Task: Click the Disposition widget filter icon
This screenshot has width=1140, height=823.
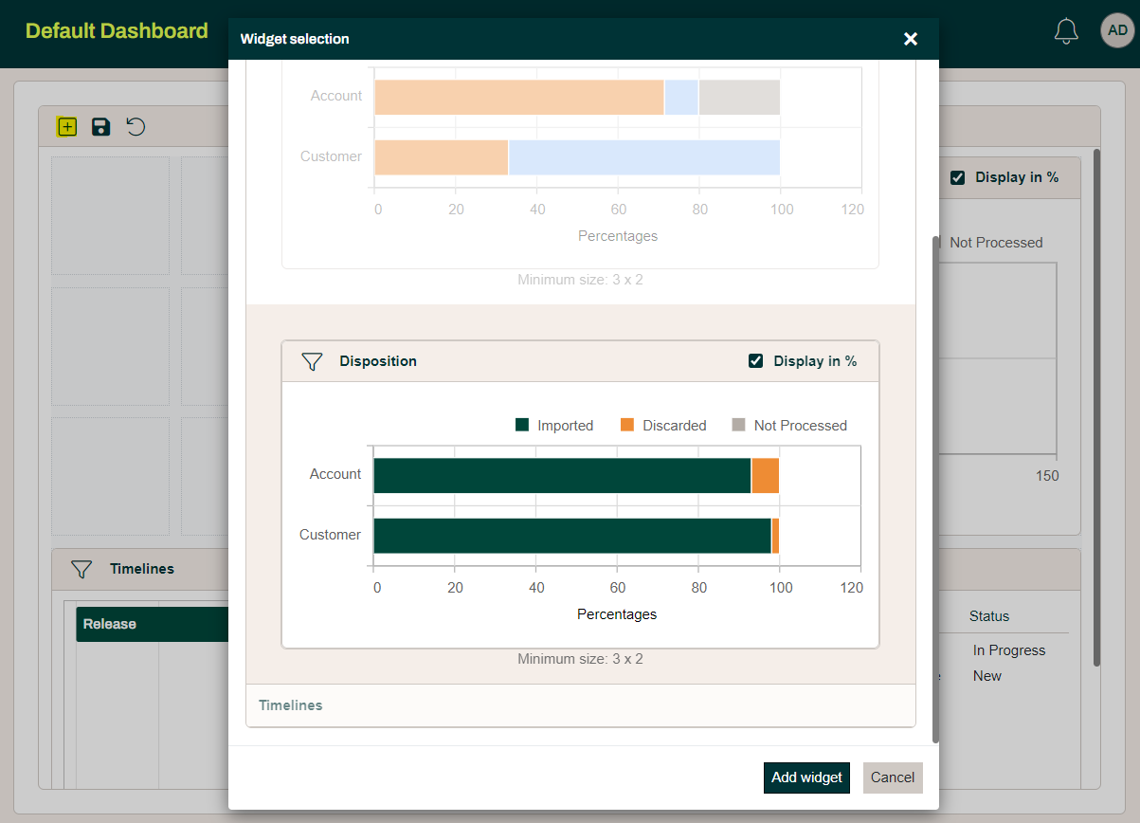Action: (312, 361)
